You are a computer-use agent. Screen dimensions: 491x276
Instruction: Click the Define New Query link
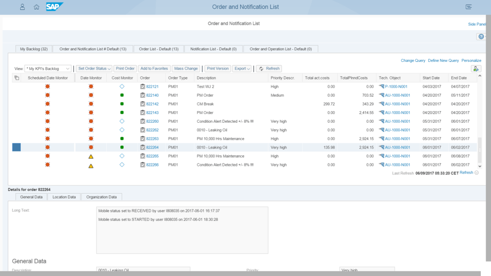pos(444,61)
